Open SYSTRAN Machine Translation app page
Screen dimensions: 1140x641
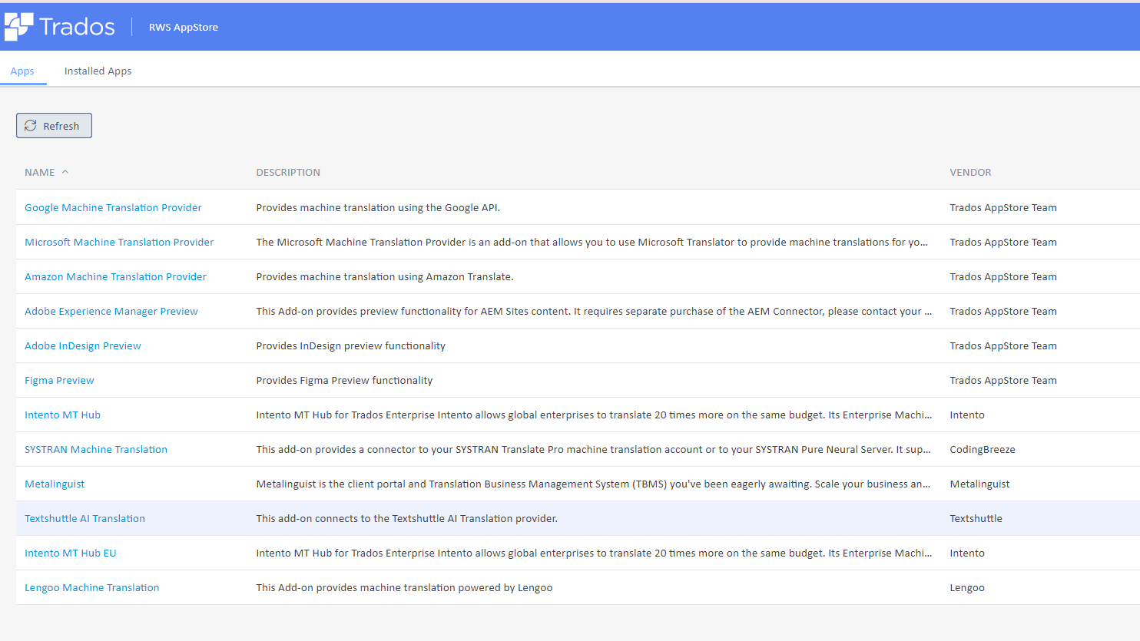[96, 450]
